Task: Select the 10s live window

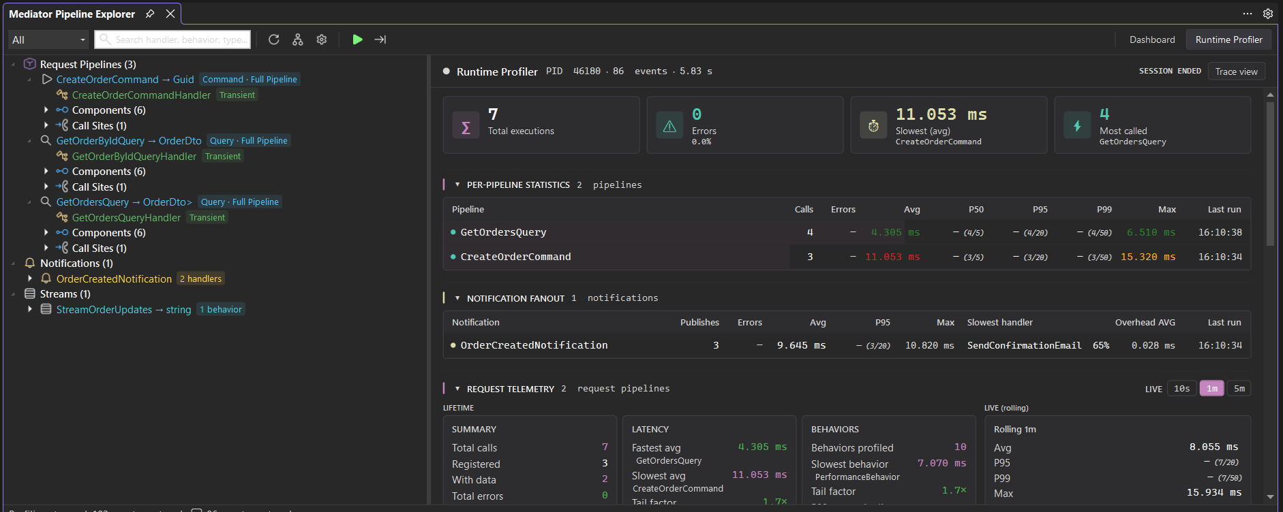Action: pos(1182,388)
